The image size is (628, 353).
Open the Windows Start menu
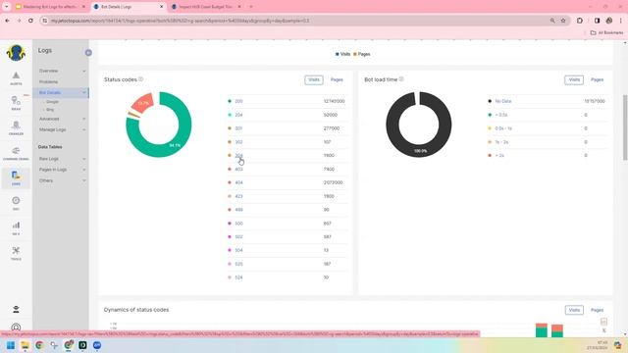click(x=11, y=345)
